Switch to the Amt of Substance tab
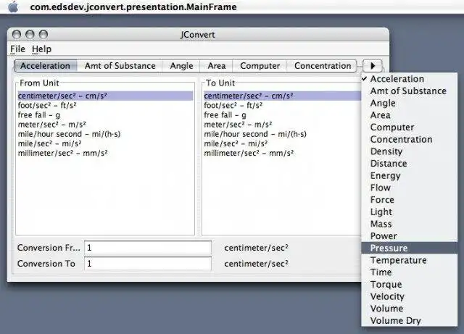Viewport: 464px width, 334px height. pyautogui.click(x=120, y=66)
